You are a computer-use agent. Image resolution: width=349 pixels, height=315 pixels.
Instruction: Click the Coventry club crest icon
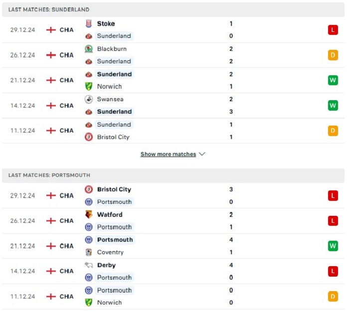tap(89, 252)
